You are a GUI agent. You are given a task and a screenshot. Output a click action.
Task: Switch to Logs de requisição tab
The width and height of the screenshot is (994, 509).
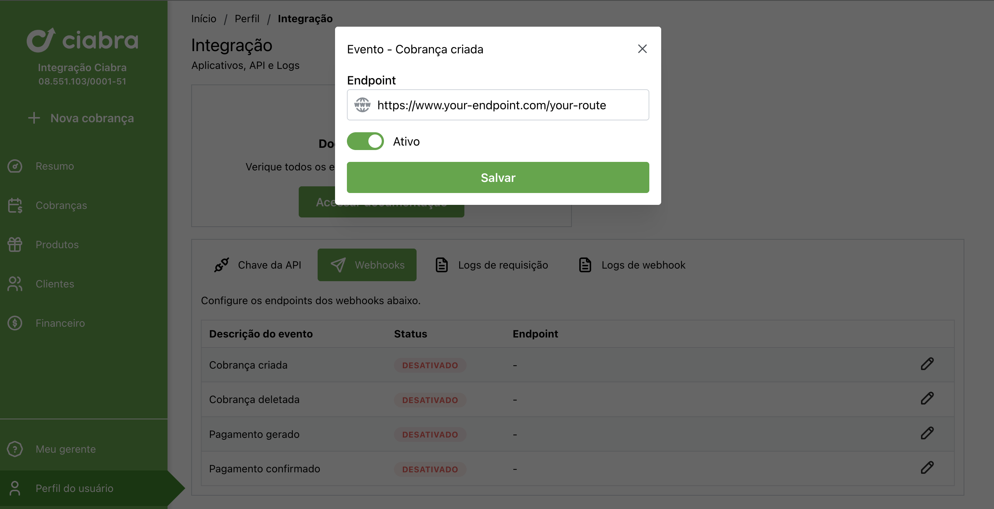point(491,265)
